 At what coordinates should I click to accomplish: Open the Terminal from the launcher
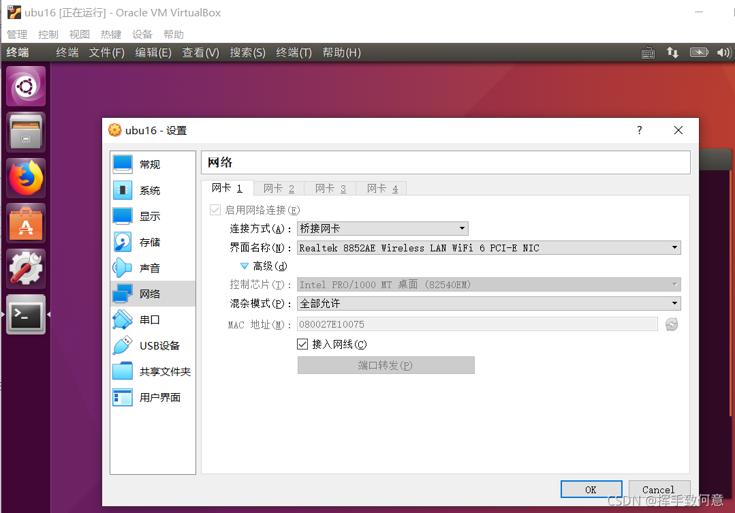26,315
